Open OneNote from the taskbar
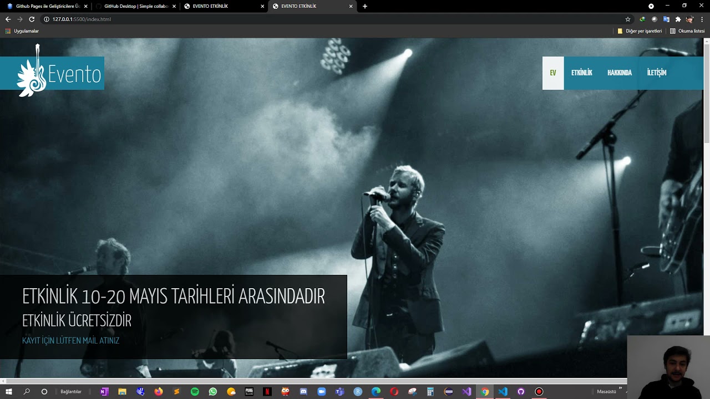The height and width of the screenshot is (399, 710). [x=104, y=391]
